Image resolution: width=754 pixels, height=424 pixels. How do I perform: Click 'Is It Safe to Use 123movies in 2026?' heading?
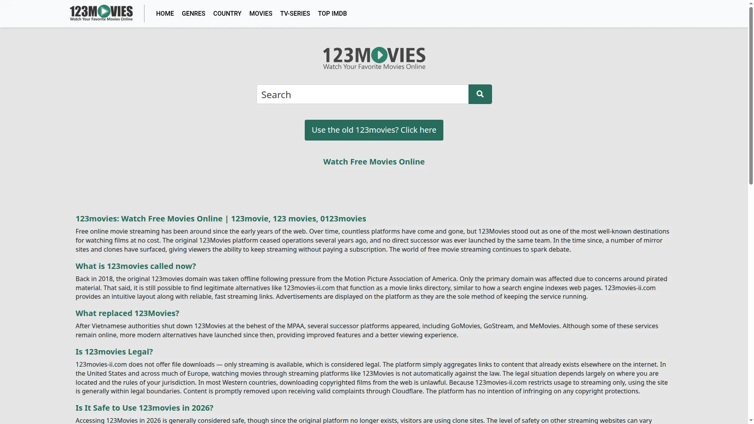tap(145, 408)
